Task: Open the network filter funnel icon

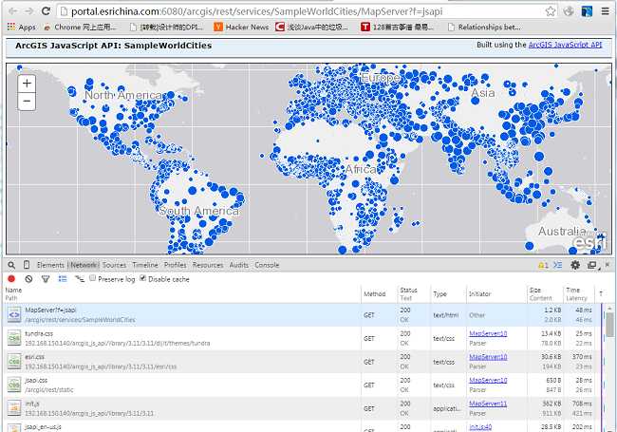Action: coord(46,279)
